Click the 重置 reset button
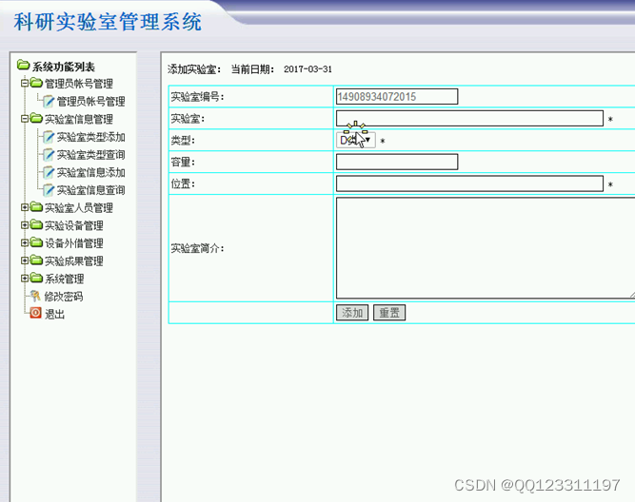The height and width of the screenshot is (502, 635). click(389, 312)
